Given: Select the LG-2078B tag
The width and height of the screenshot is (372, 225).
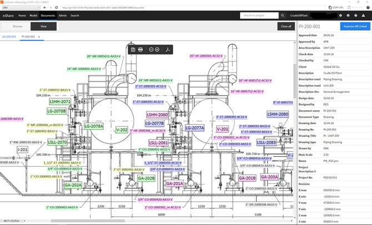Looking at the screenshot, I should [56, 111].
